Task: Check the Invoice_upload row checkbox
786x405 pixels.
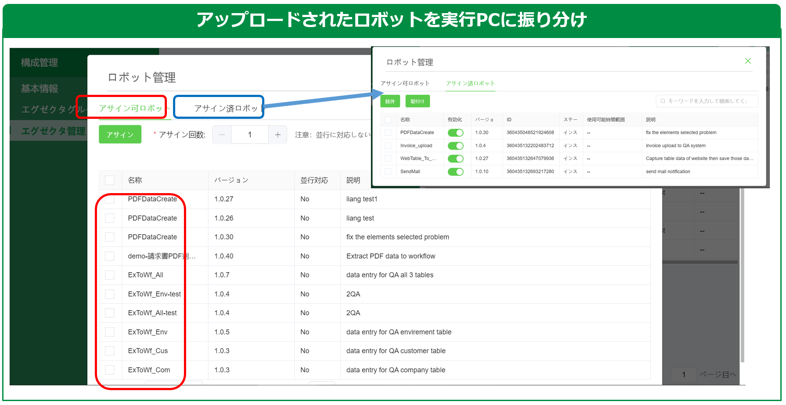Action: point(388,145)
